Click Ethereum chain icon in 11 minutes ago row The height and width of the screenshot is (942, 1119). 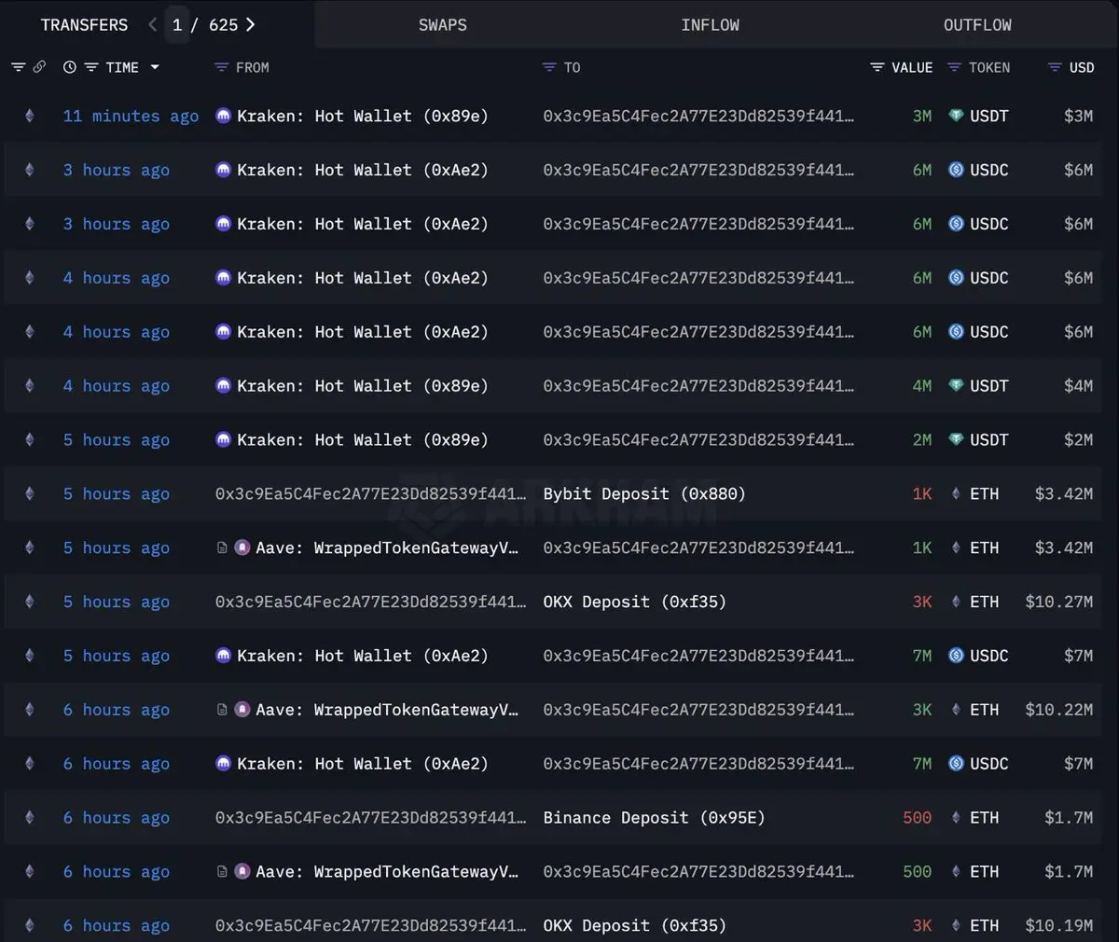[29, 116]
